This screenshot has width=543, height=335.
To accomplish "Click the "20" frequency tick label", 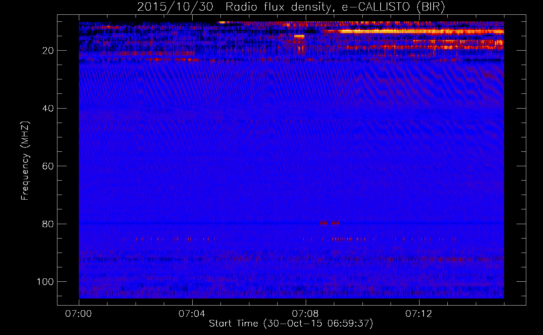I will click(x=48, y=51).
